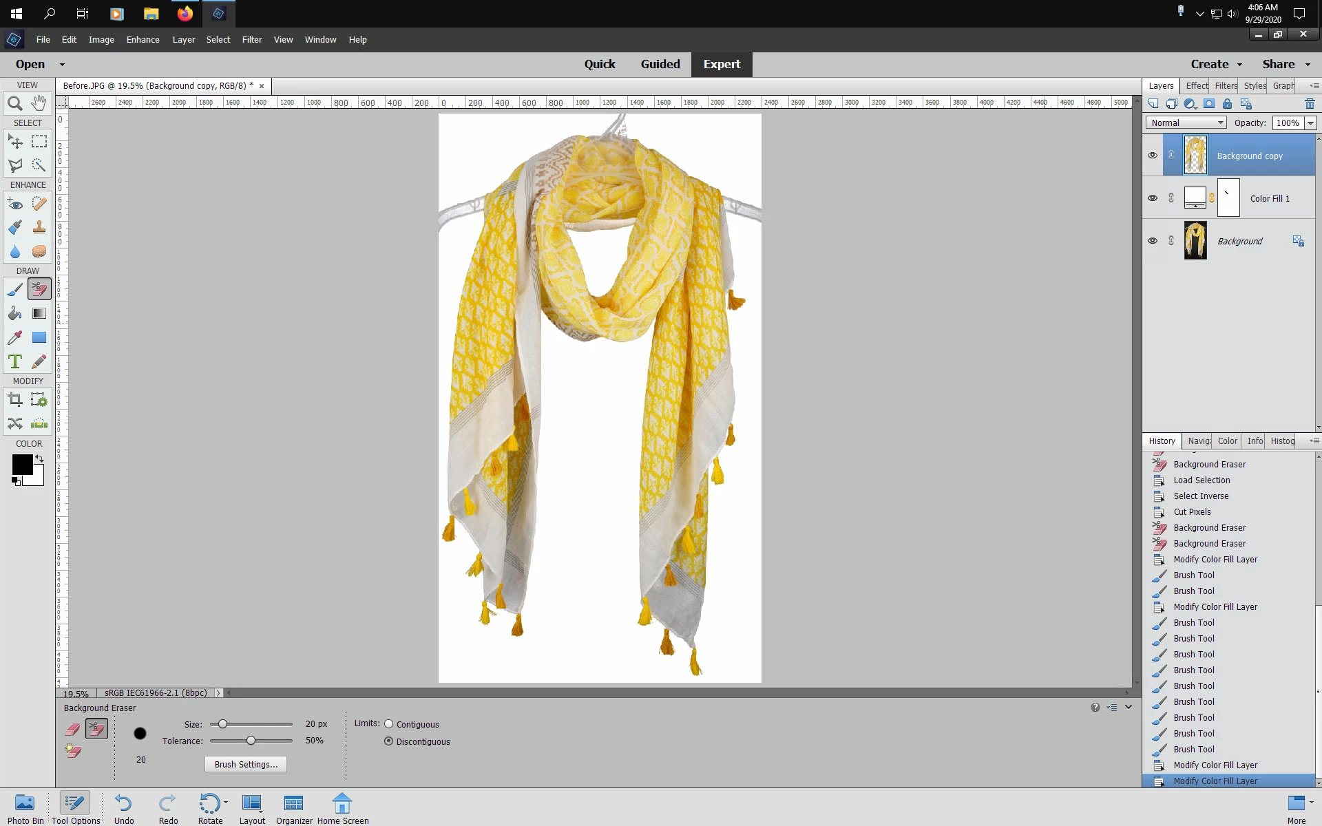Screen dimensions: 1322x826
Task: Expand the Opacity dropdown arrow
Action: coord(1310,123)
